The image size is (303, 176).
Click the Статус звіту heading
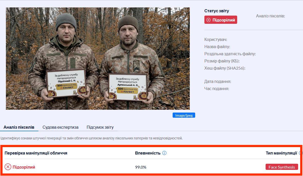click(217, 11)
